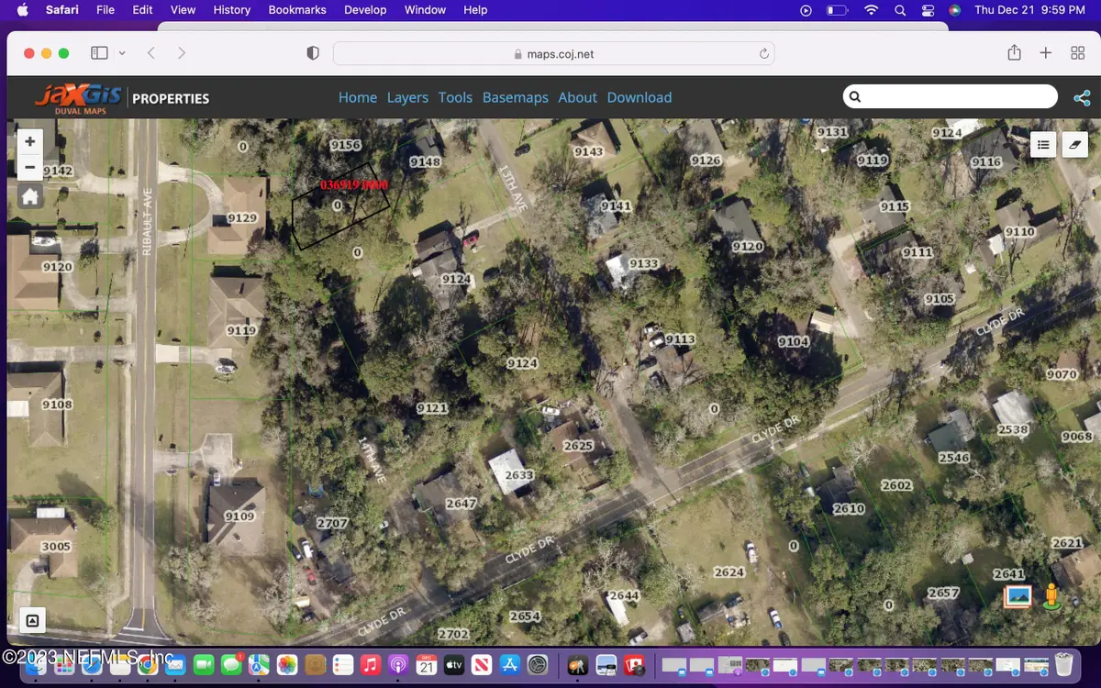Open the Safari menu
The width and height of the screenshot is (1101, 688).
pyautogui.click(x=62, y=10)
